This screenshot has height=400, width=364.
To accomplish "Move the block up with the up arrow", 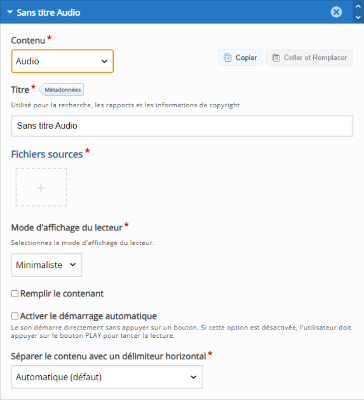I will [358, 6].
